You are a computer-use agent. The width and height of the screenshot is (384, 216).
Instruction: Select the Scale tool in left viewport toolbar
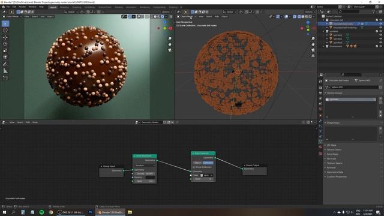(5, 50)
